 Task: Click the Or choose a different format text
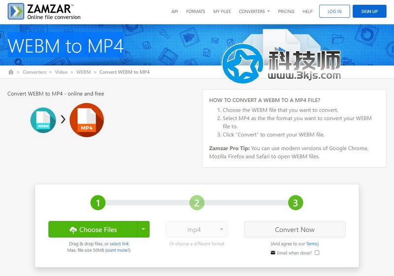[x=197, y=244]
